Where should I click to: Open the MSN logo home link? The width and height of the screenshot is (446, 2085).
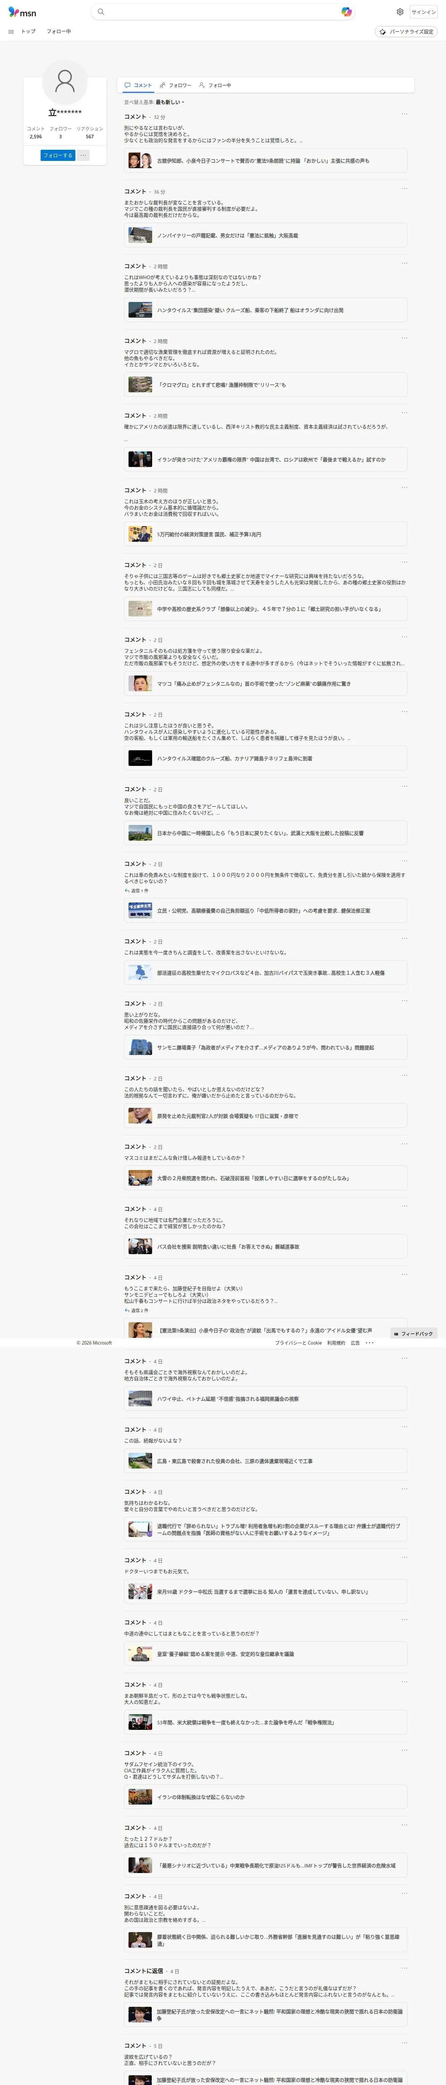22,12
